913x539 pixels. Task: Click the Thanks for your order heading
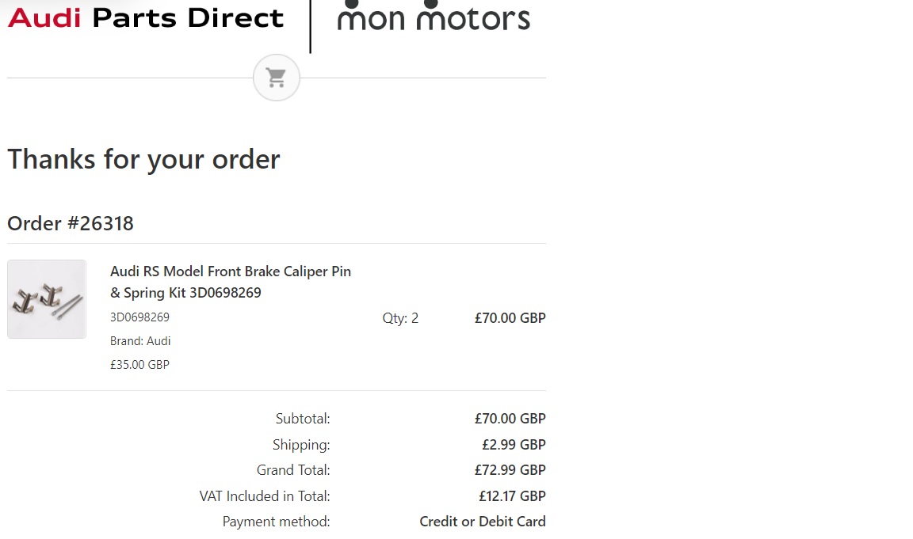(x=143, y=159)
